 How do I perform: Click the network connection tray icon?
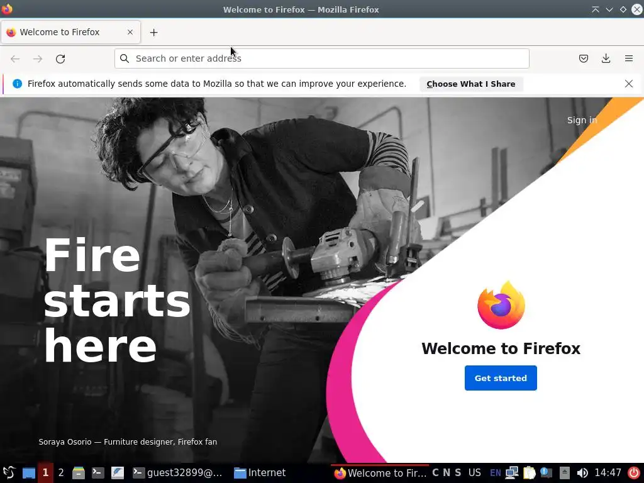512,473
